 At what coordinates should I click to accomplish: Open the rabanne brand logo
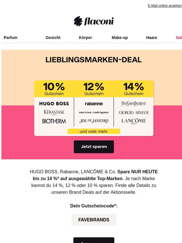pyautogui.click(x=94, y=104)
